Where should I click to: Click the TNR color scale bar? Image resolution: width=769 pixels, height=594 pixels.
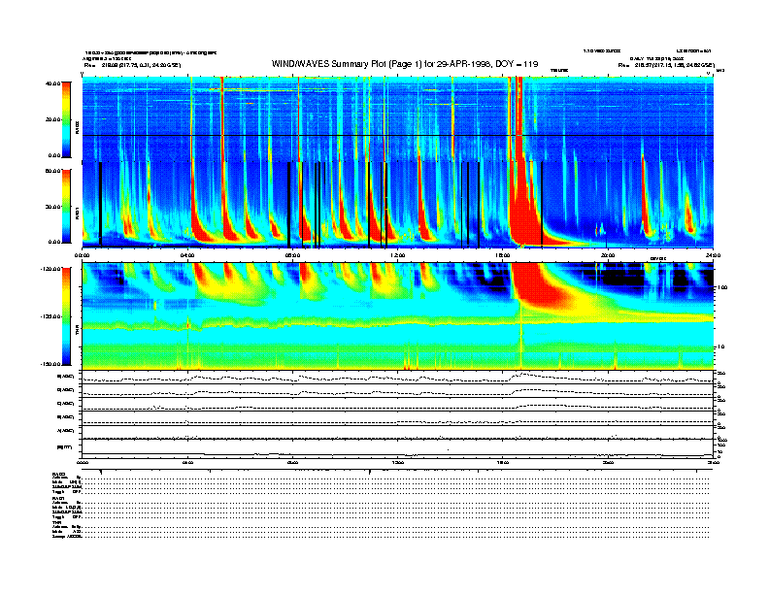tap(67, 316)
